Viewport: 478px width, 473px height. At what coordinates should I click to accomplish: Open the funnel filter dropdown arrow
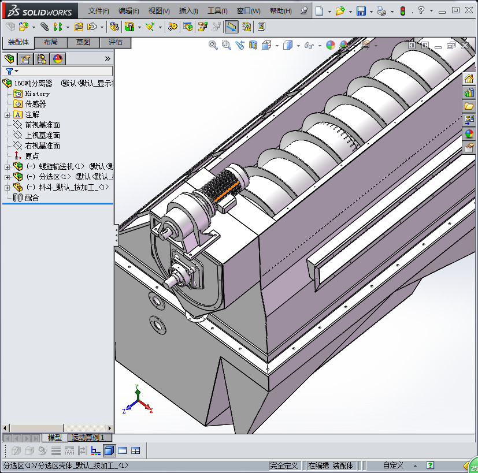pos(16,71)
